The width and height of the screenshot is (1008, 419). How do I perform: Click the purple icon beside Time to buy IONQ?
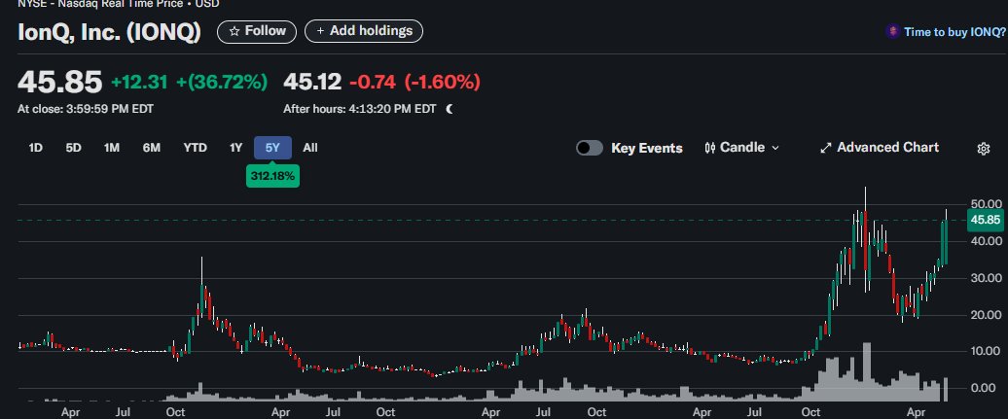(892, 31)
